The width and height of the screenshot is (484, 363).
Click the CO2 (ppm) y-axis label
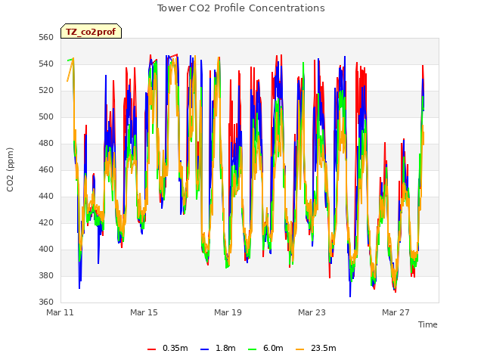(10, 169)
